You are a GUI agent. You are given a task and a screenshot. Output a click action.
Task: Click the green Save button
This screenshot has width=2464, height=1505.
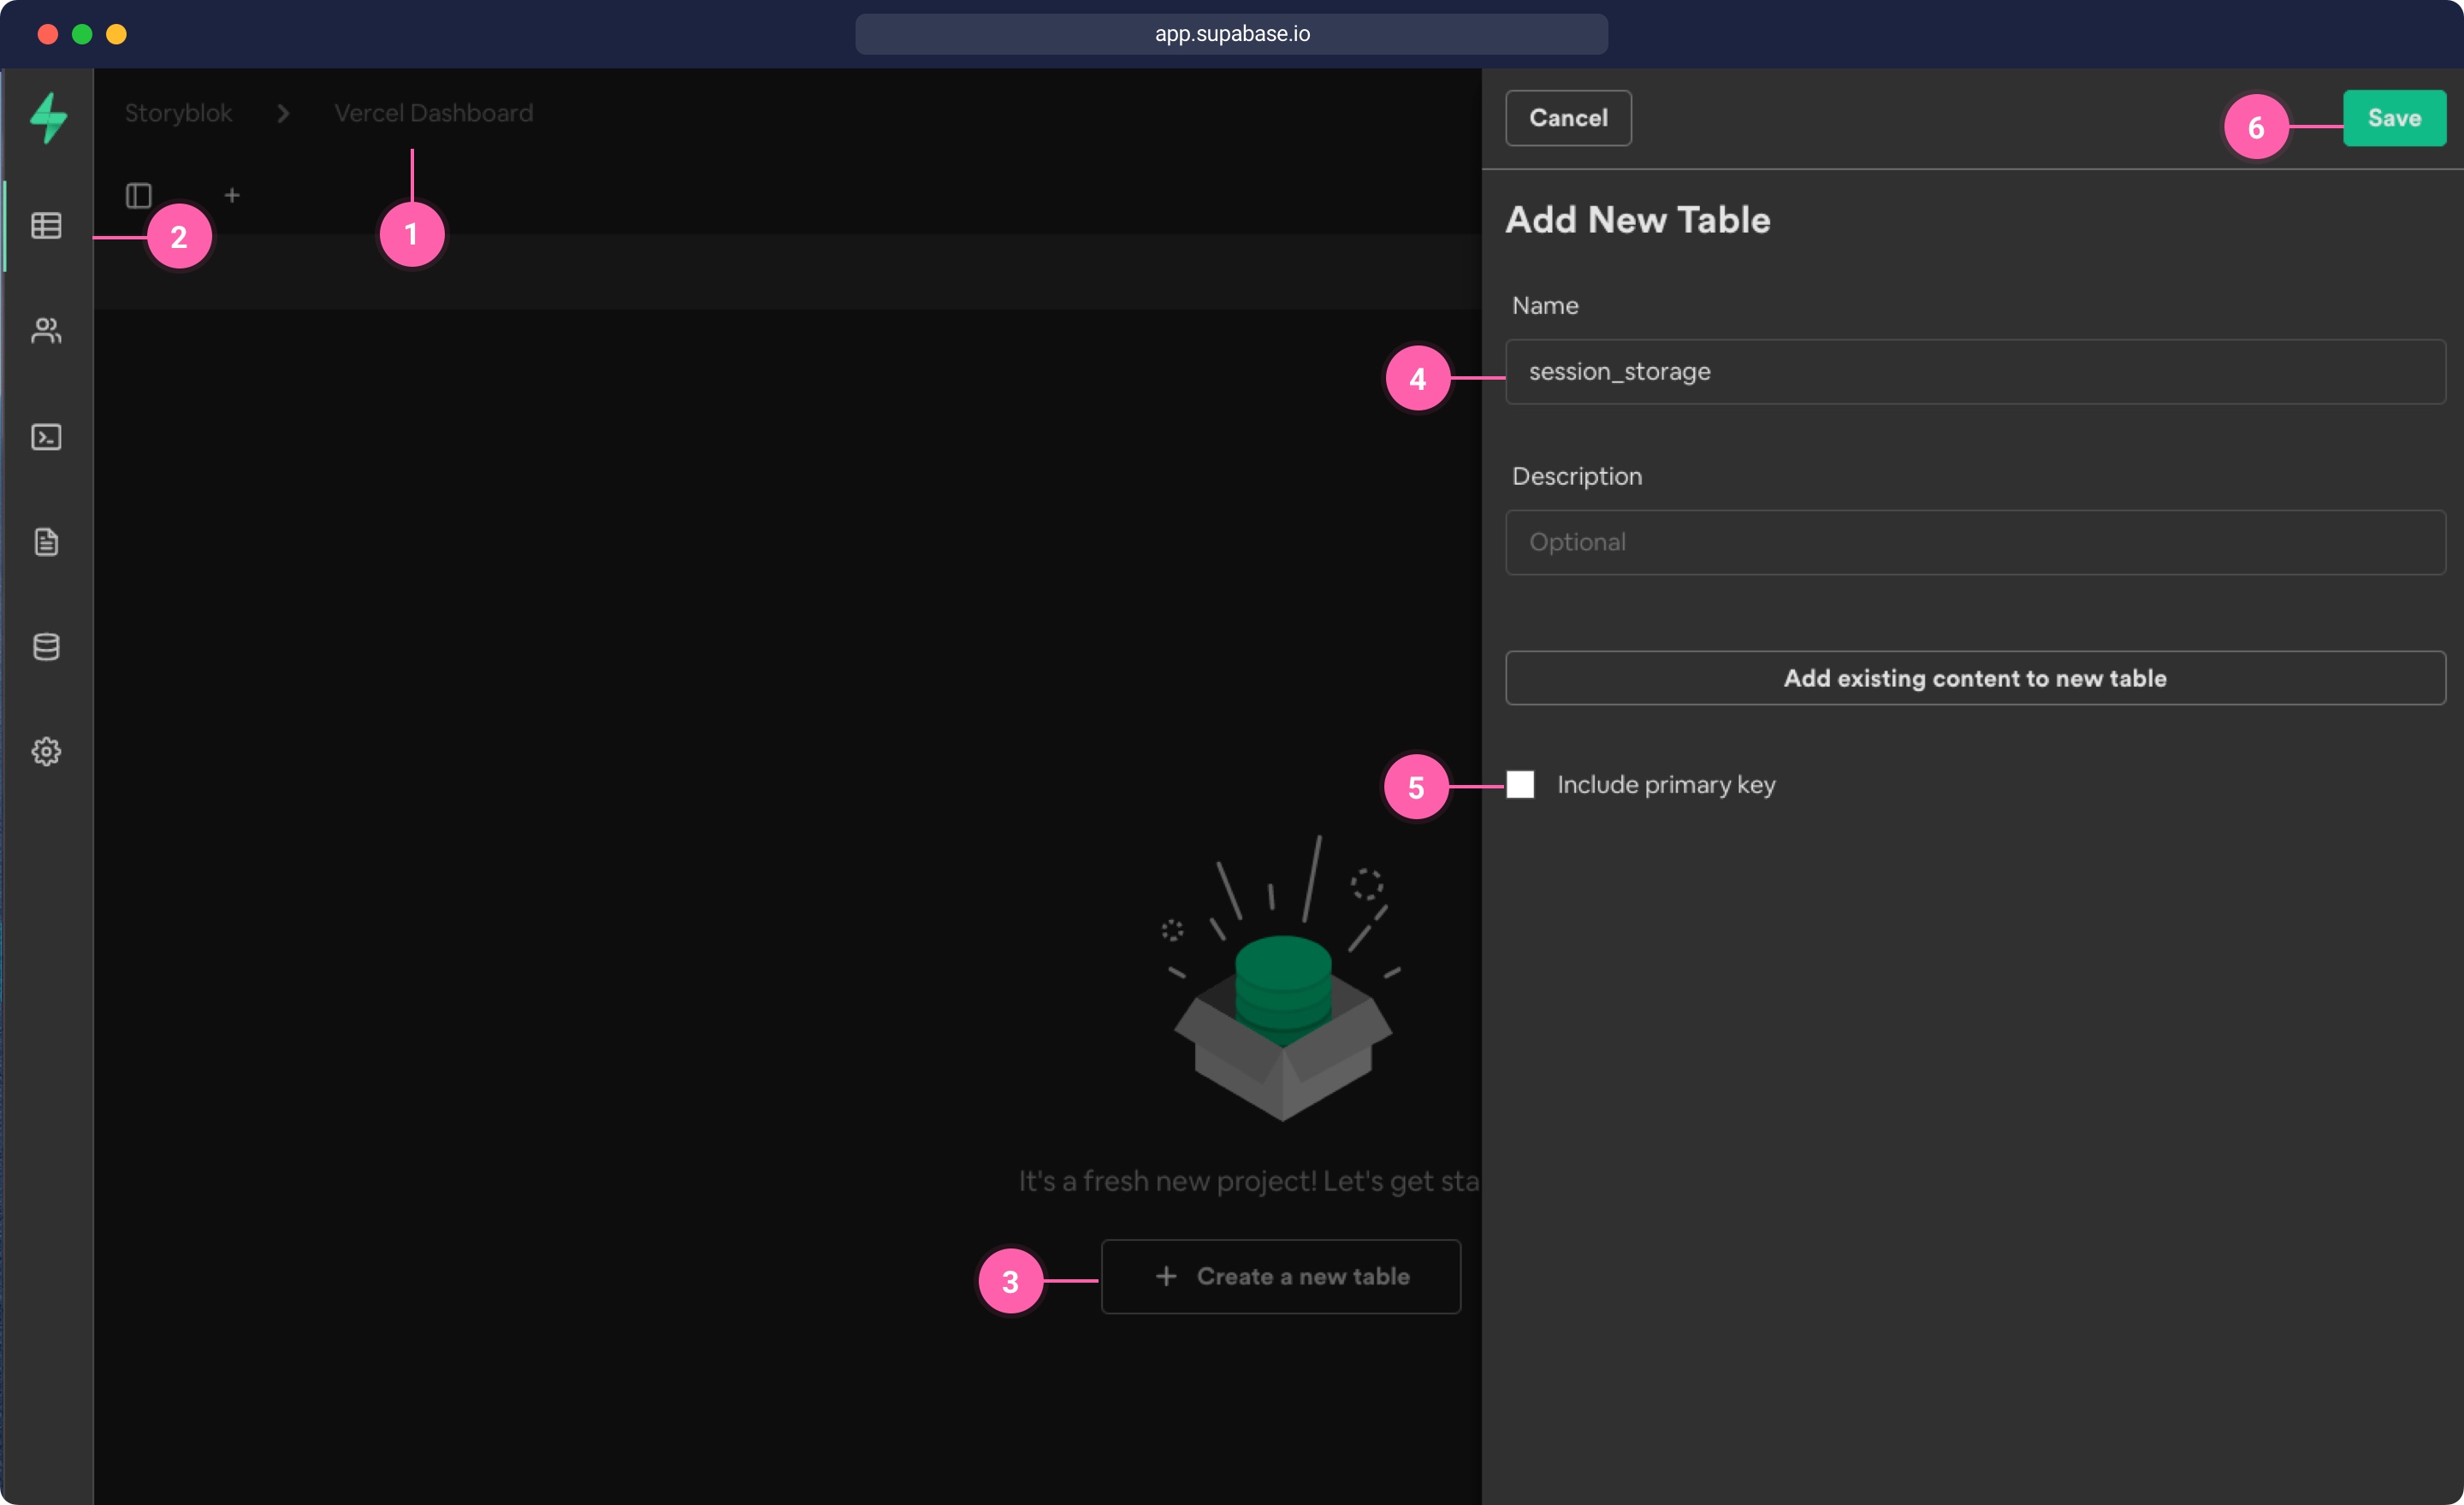(x=2394, y=118)
